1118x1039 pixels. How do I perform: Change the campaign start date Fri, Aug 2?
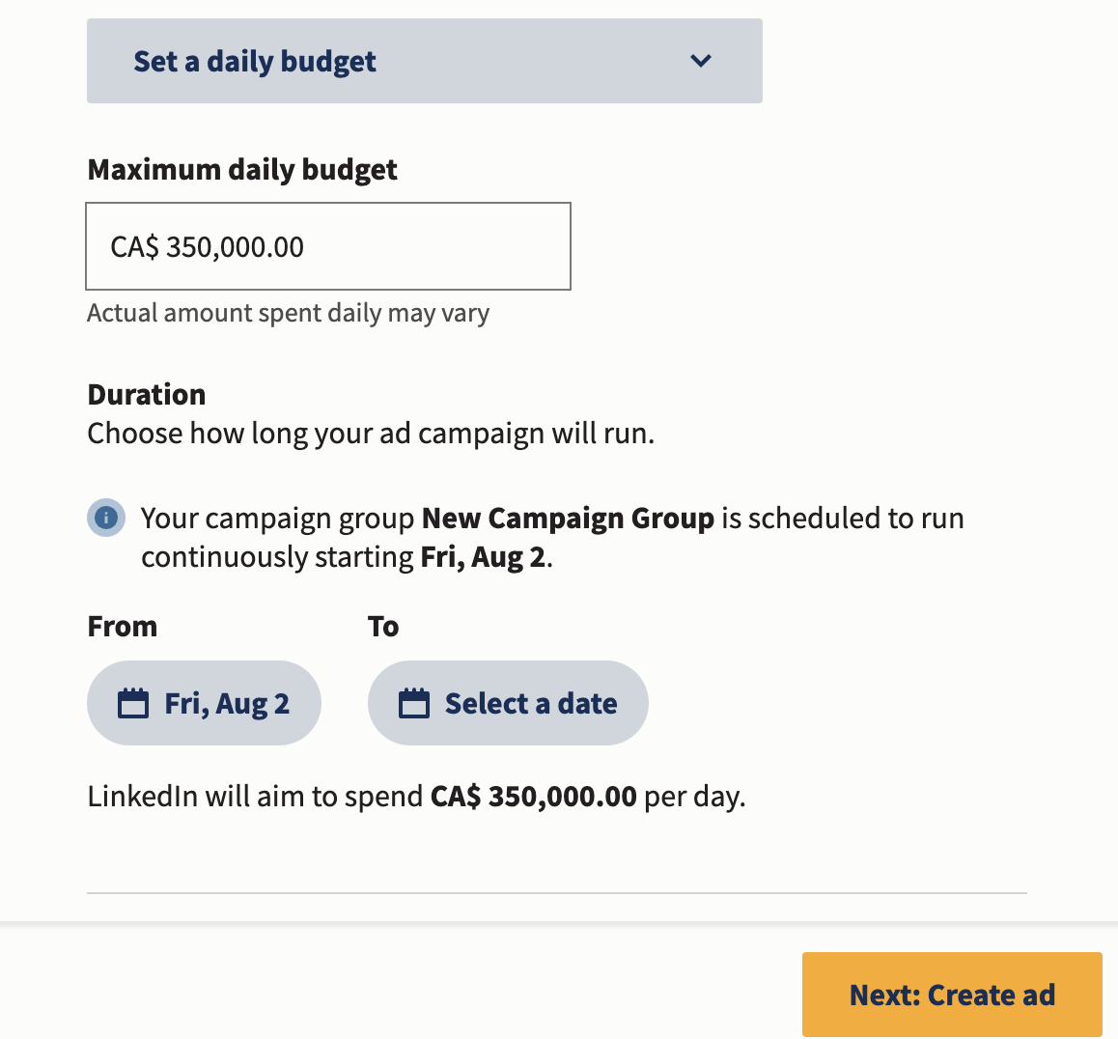pyautogui.click(x=204, y=702)
